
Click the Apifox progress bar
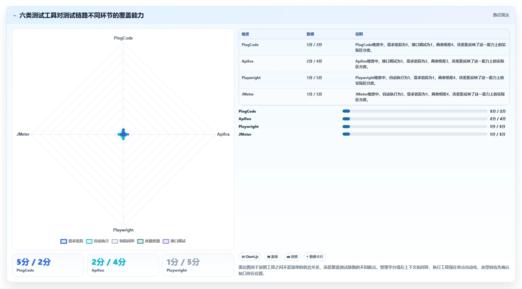click(x=415, y=119)
